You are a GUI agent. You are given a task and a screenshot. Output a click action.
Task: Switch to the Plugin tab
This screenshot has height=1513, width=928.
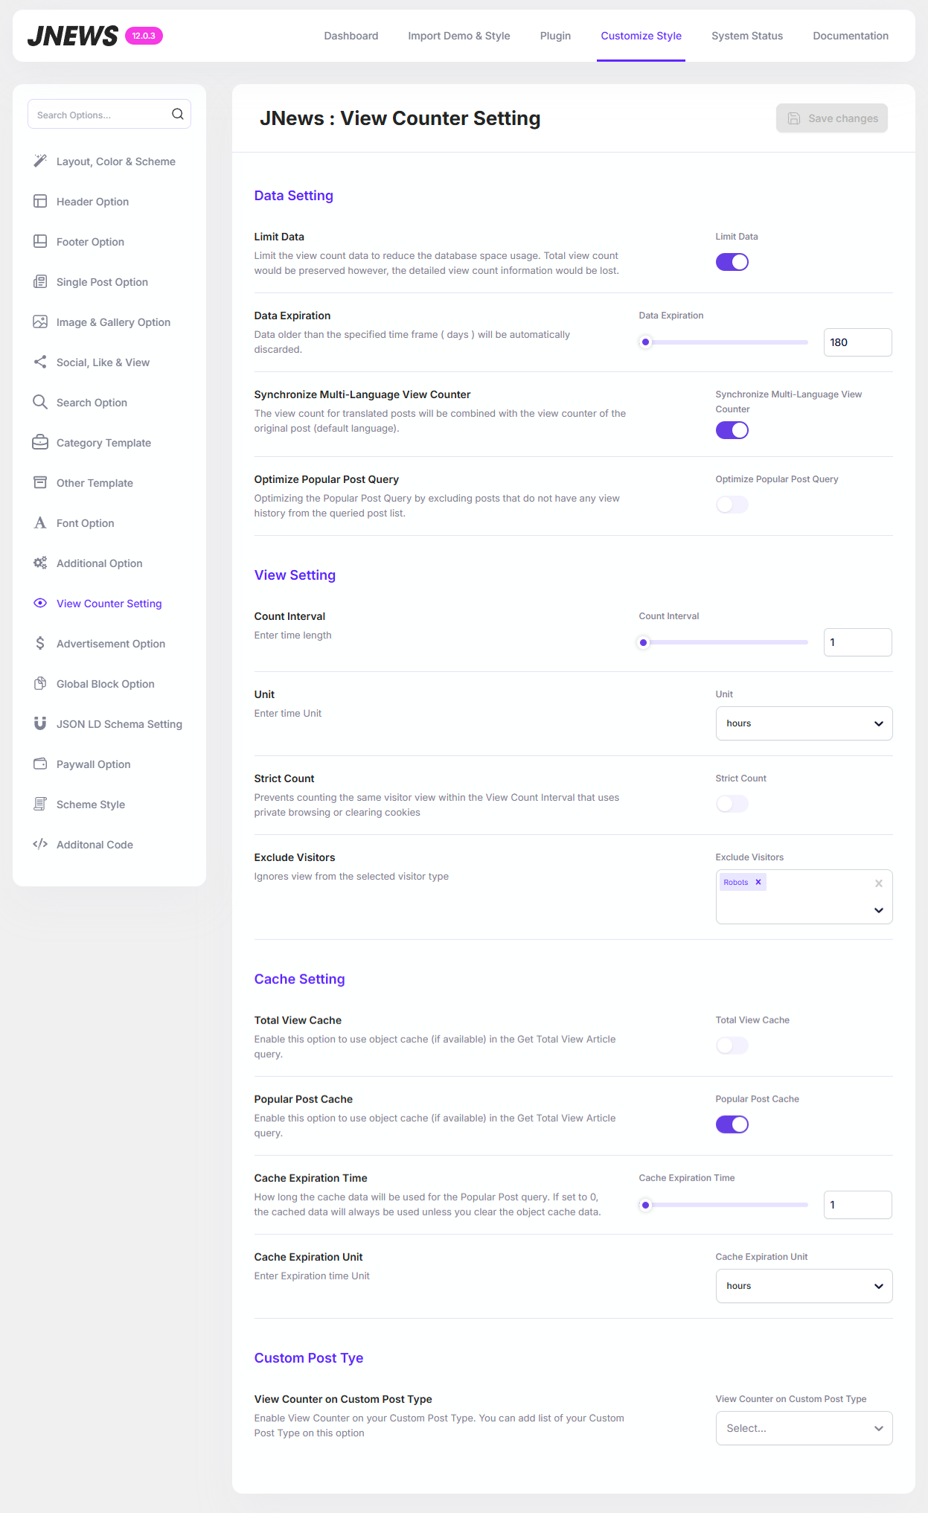point(555,36)
